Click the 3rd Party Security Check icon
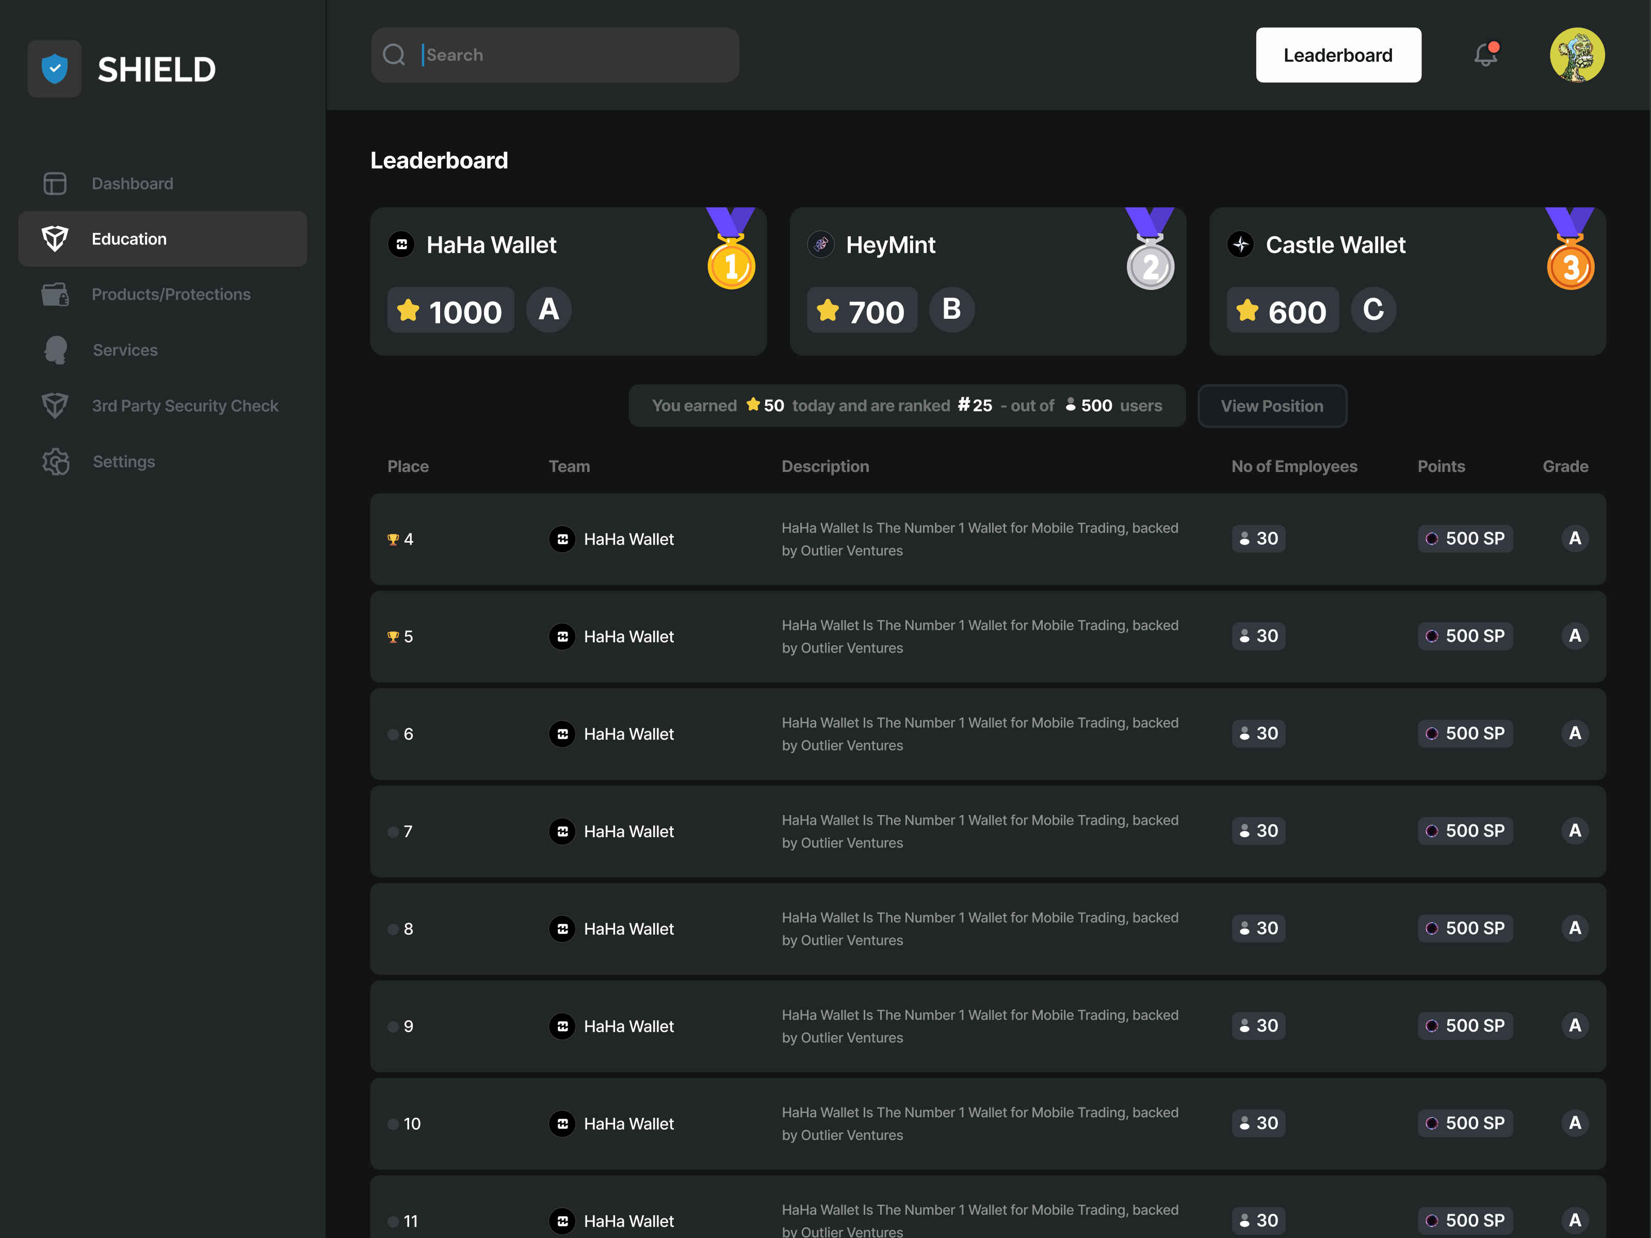 pos(55,406)
